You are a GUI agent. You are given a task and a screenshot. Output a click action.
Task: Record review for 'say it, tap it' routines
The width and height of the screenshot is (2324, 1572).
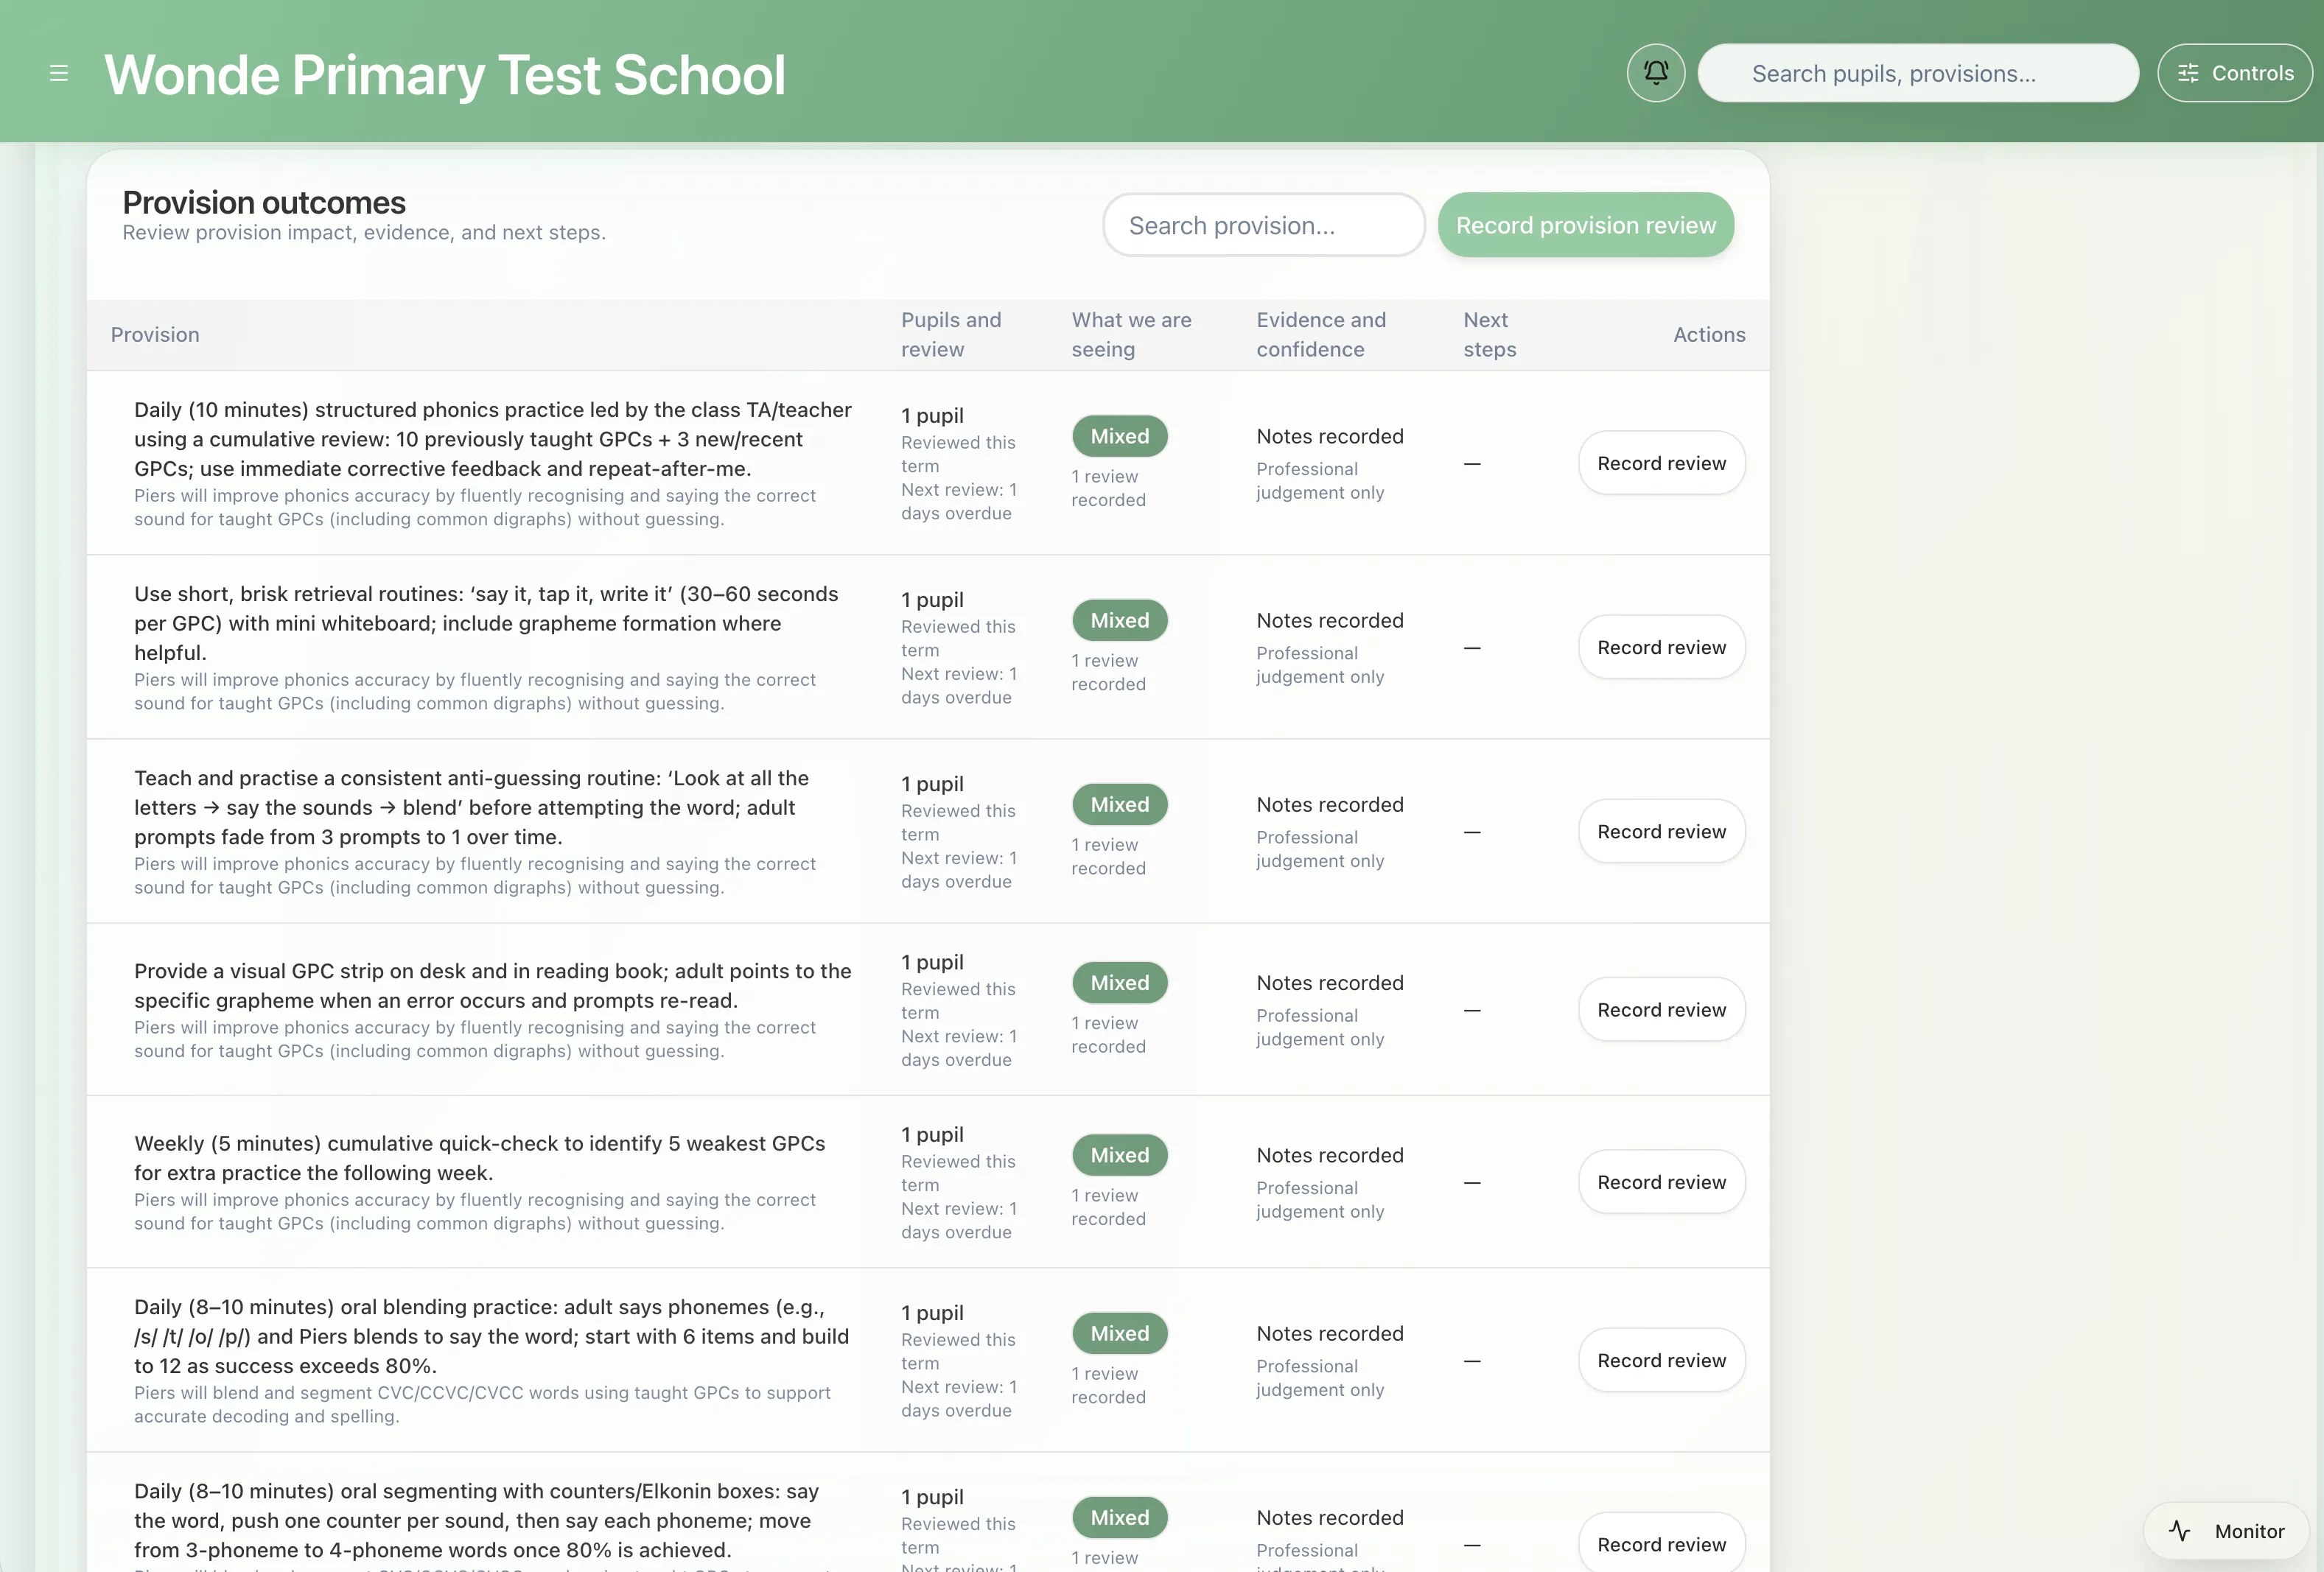(1661, 647)
